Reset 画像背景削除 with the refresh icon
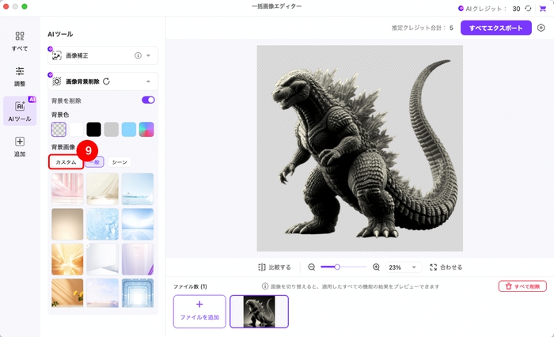 pyautogui.click(x=106, y=81)
